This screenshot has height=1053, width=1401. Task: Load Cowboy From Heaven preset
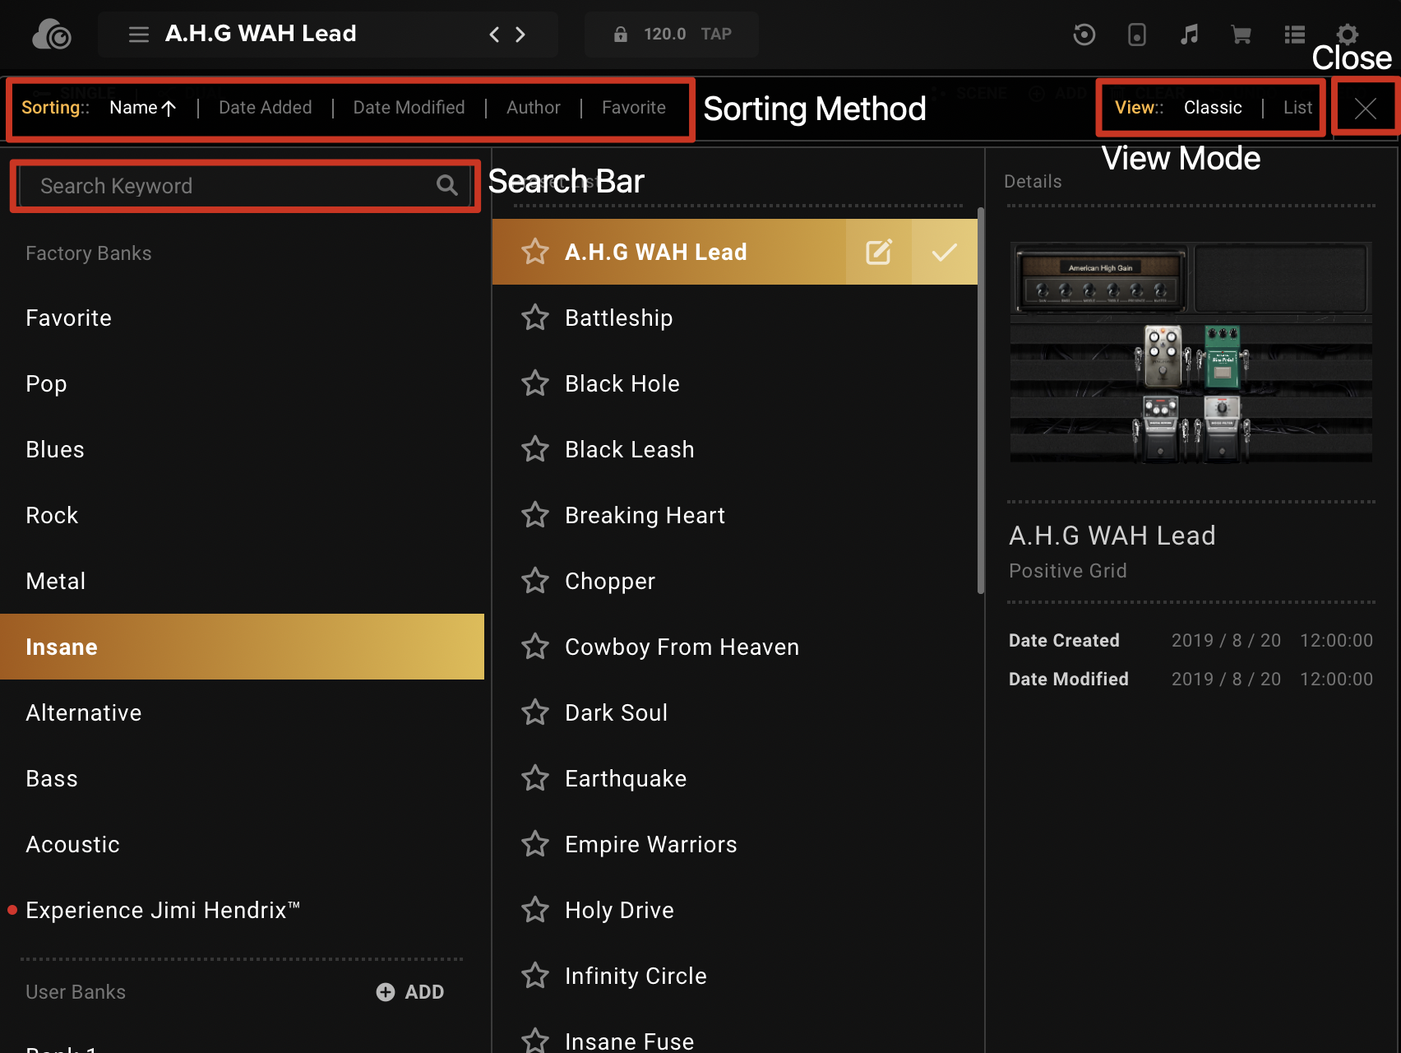click(735, 647)
